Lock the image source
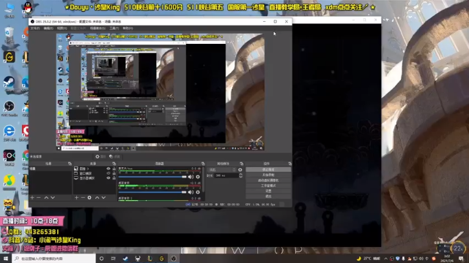 tap(114, 169)
